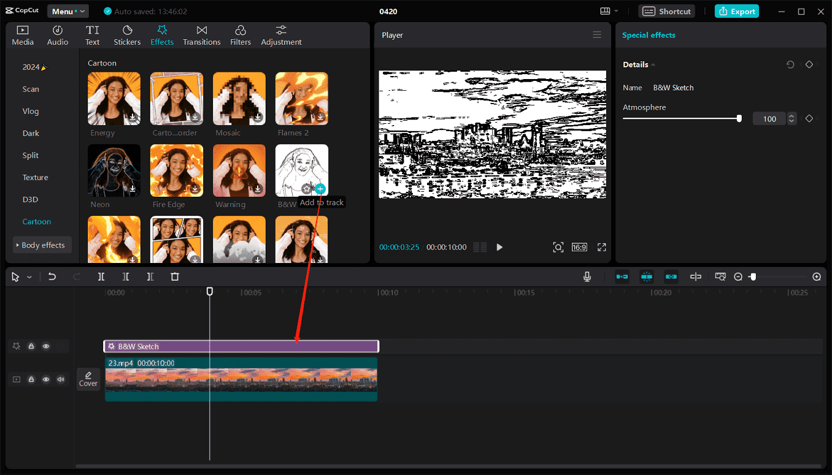Reset the effect details settings
The width and height of the screenshot is (832, 475).
pos(790,64)
